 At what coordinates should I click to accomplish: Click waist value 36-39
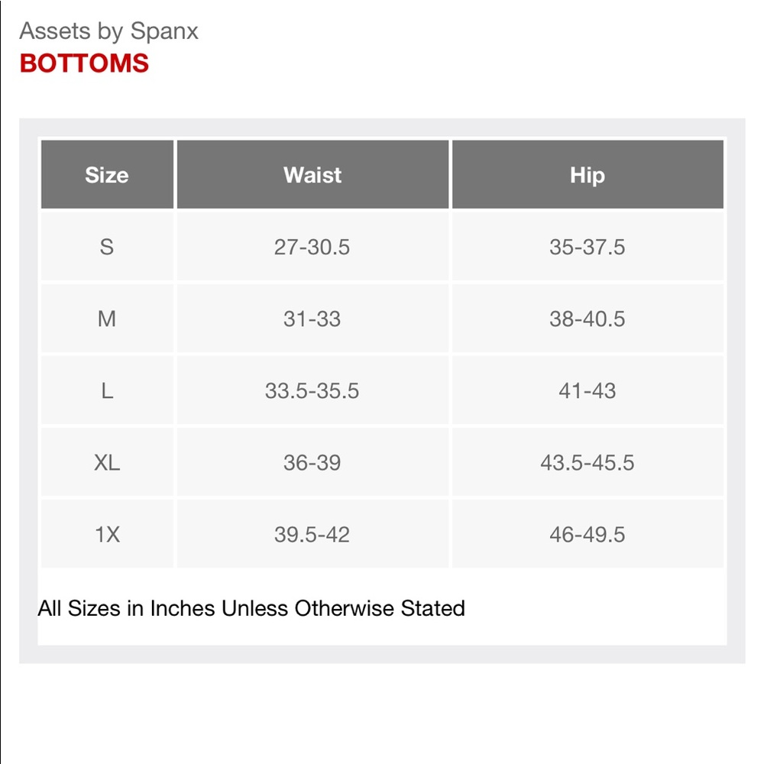[312, 462]
